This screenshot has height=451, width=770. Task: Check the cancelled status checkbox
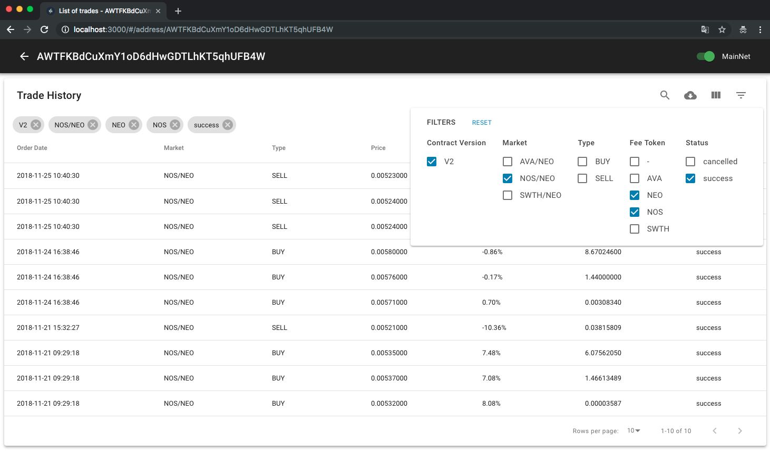pos(690,162)
